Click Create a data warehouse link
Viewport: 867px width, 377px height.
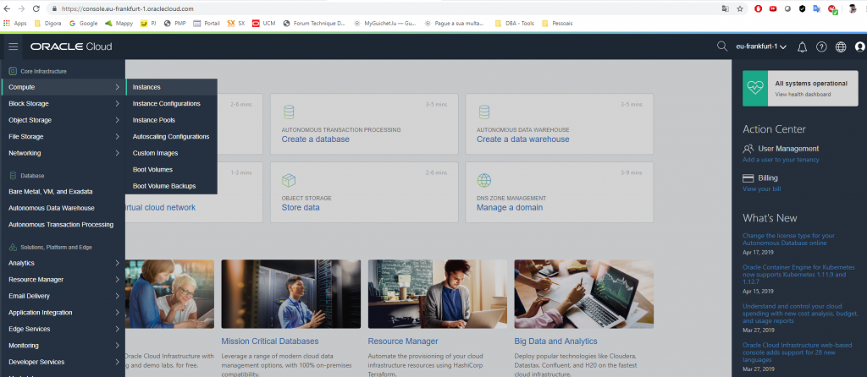point(523,139)
